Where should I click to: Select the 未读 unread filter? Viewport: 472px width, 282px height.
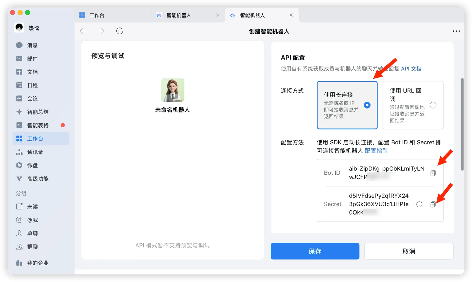click(x=32, y=206)
